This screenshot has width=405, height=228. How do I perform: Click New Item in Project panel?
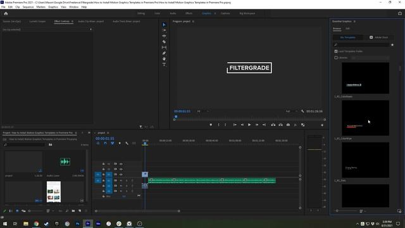coord(80,211)
